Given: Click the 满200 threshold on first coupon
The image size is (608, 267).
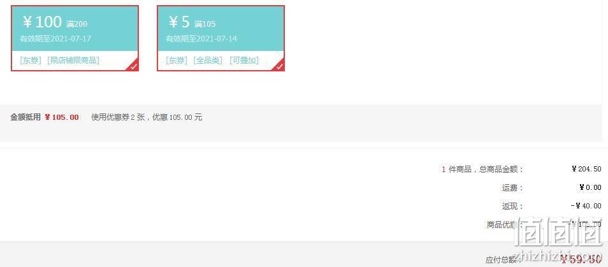Looking at the screenshot, I should [76, 24].
